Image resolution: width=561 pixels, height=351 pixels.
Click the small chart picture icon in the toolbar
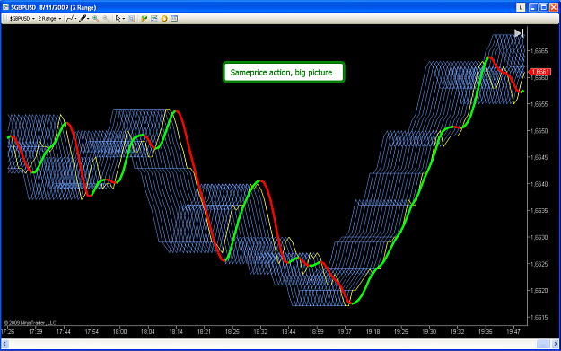[x=154, y=19]
